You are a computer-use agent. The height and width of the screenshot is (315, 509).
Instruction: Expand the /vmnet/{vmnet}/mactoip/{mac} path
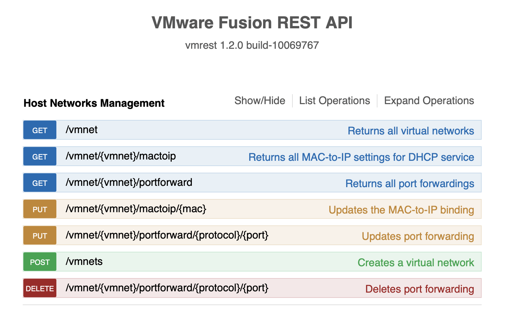[136, 209]
